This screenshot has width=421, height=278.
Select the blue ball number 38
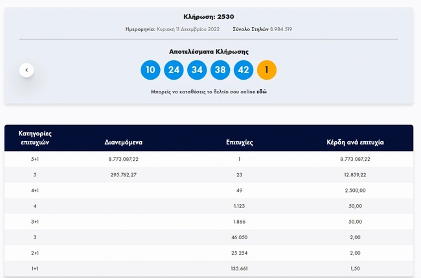(x=220, y=69)
